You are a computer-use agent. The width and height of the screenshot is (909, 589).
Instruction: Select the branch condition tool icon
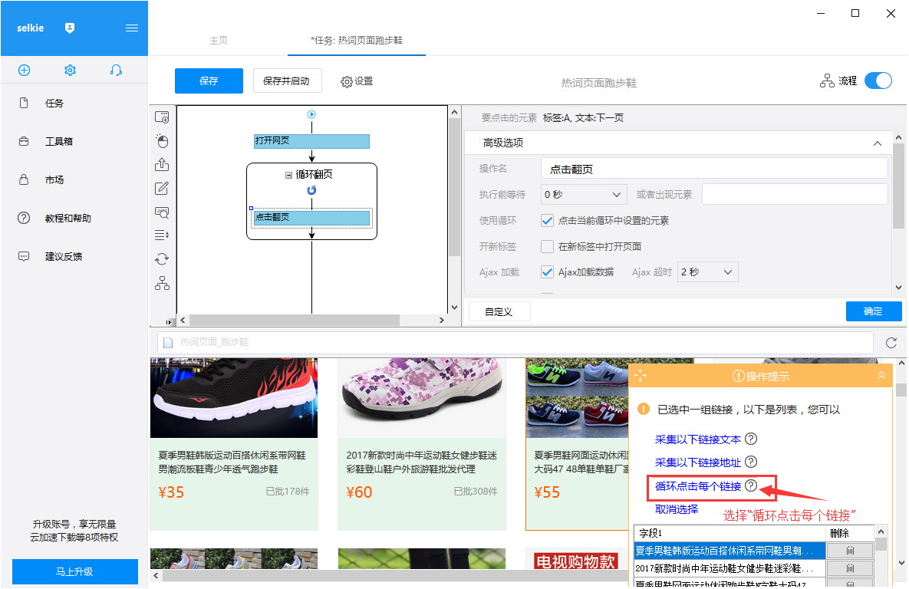click(162, 283)
